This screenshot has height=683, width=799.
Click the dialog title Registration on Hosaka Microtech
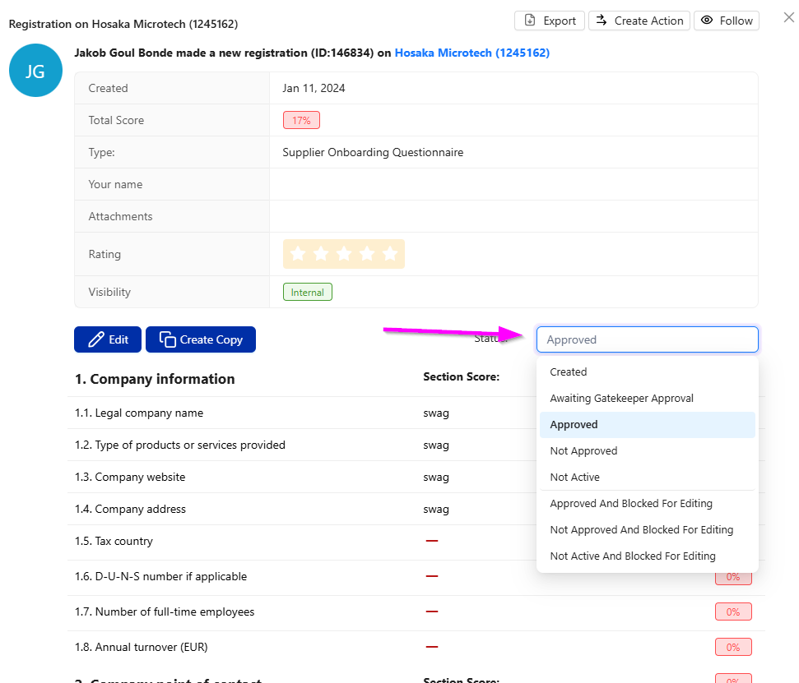pyautogui.click(x=123, y=24)
